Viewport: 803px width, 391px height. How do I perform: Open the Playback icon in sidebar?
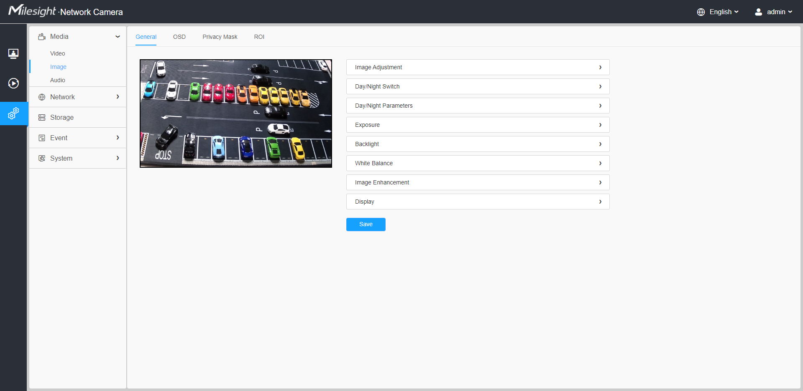13,83
